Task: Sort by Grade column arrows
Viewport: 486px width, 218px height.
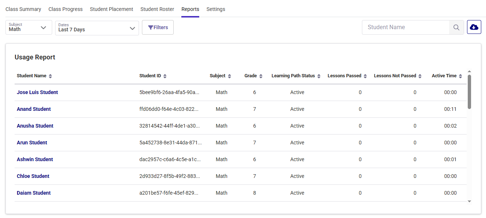Action: pyautogui.click(x=261, y=76)
